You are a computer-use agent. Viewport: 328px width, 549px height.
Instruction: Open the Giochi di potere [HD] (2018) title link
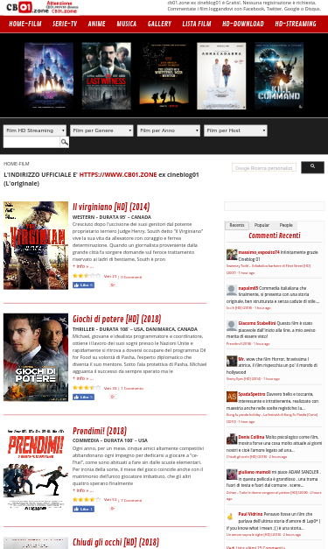pos(117,319)
